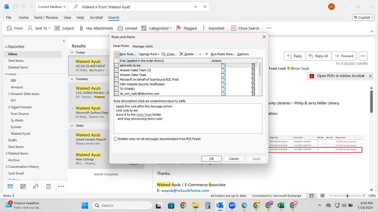Click the Important exclamation filter
Image resolution: width=378 pixels, height=212 pixels.
click(213, 28)
